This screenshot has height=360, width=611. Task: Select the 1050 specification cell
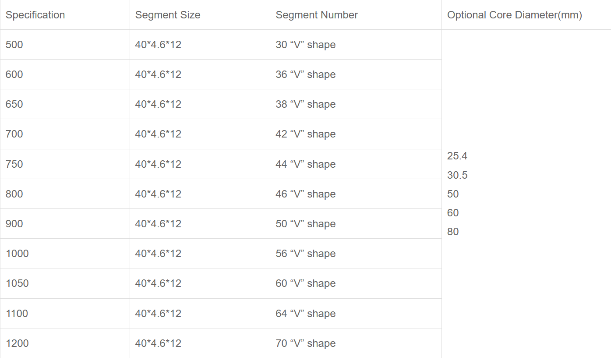[17, 283]
